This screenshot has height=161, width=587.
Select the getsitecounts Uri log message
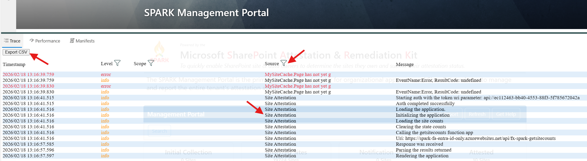pyautogui.click(x=475, y=138)
